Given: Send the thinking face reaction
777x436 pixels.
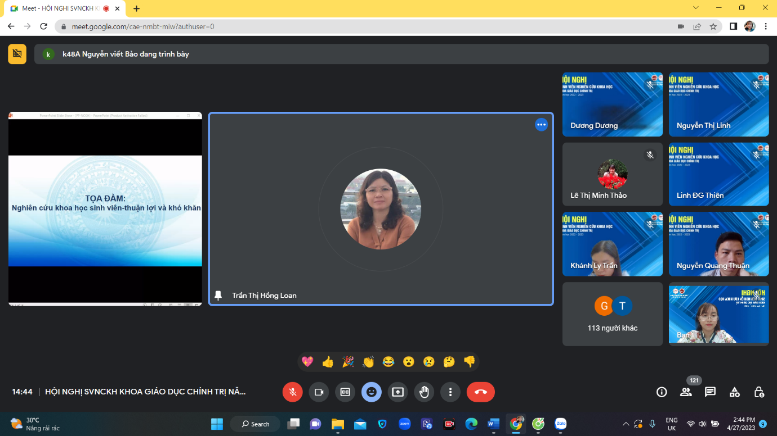Looking at the screenshot, I should tap(449, 362).
